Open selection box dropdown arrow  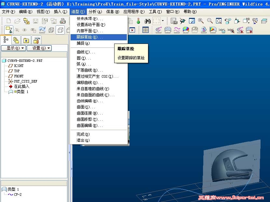(x=163, y=21)
